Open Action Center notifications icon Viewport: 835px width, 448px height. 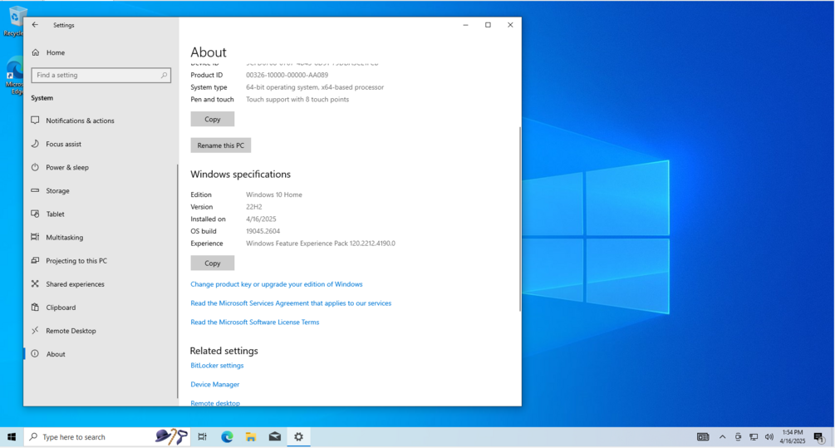tap(819, 437)
